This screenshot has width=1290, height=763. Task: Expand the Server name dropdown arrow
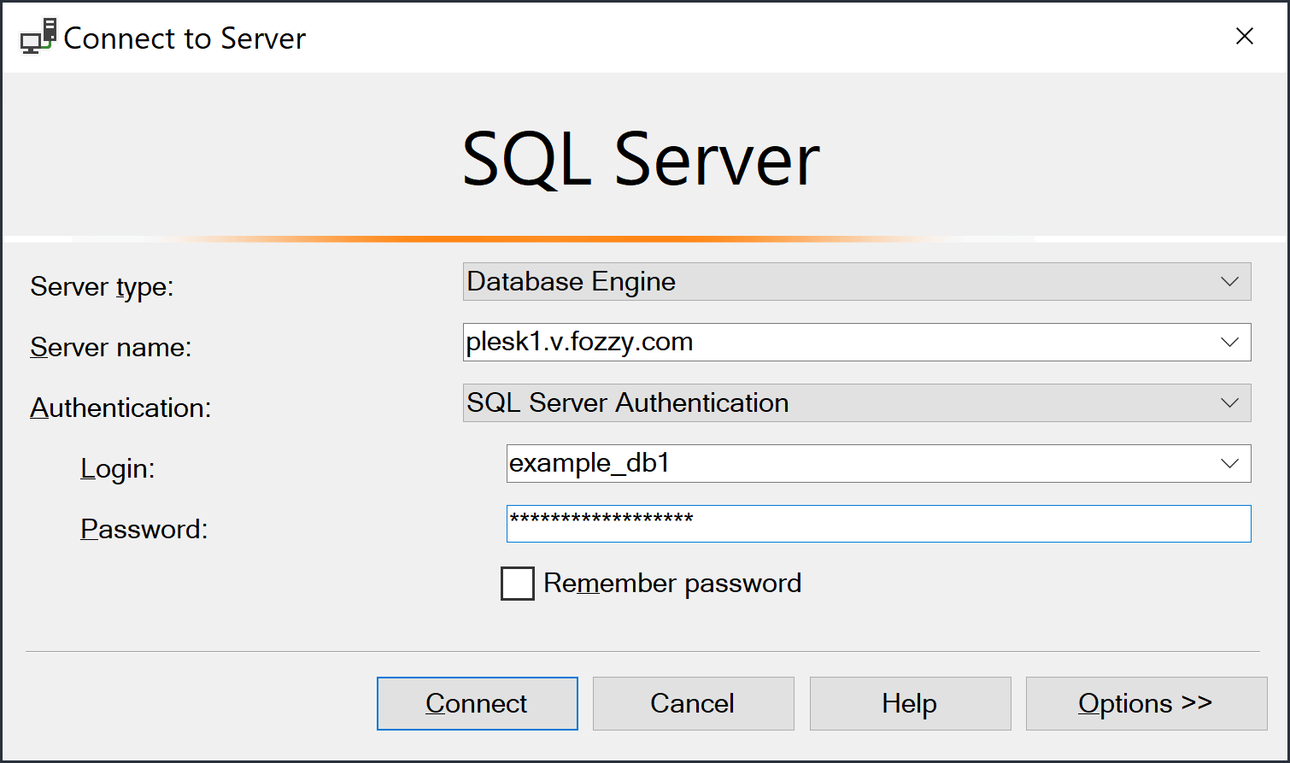pos(1229,343)
